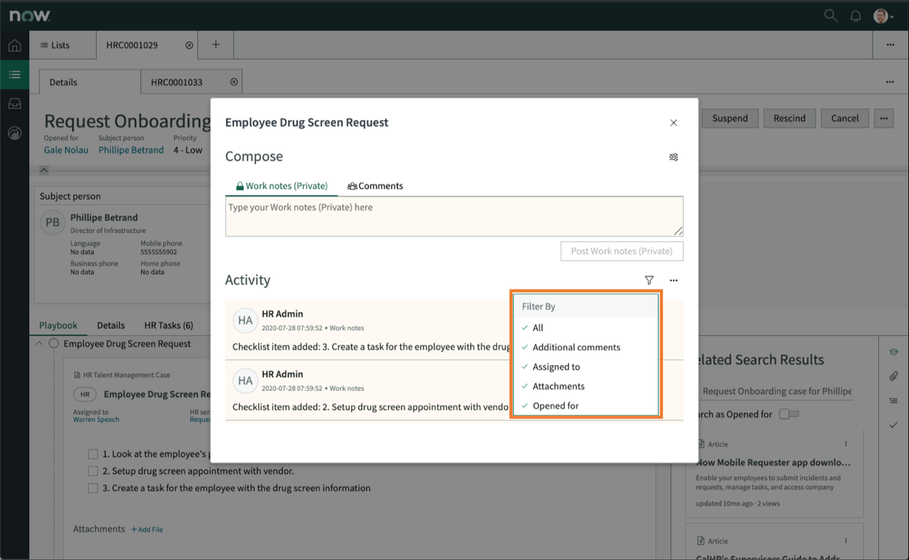Select Employee Drug Screen Request radio circle
The height and width of the screenshot is (560, 909).
(54, 344)
